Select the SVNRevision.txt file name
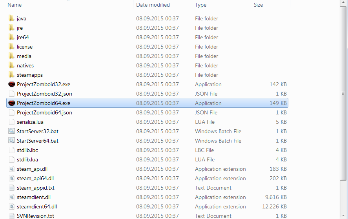348x219 pixels. click(x=36, y=216)
